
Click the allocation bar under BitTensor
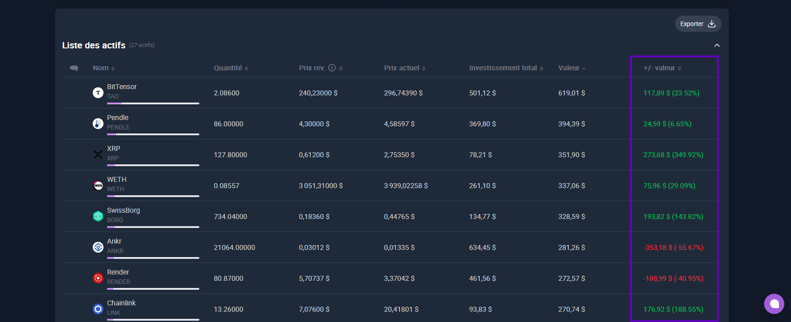[x=153, y=103]
